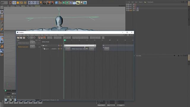The image size is (190, 107).
Task: Add a Cube primitive object
Action: pyautogui.click(x=56, y=3)
